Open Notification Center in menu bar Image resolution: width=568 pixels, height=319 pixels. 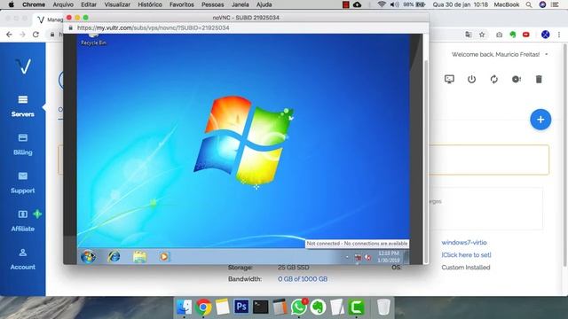pyautogui.click(x=555, y=4)
